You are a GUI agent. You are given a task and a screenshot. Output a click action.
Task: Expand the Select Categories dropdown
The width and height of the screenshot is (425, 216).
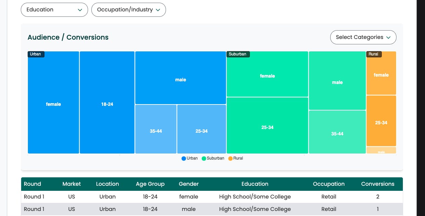(x=363, y=37)
